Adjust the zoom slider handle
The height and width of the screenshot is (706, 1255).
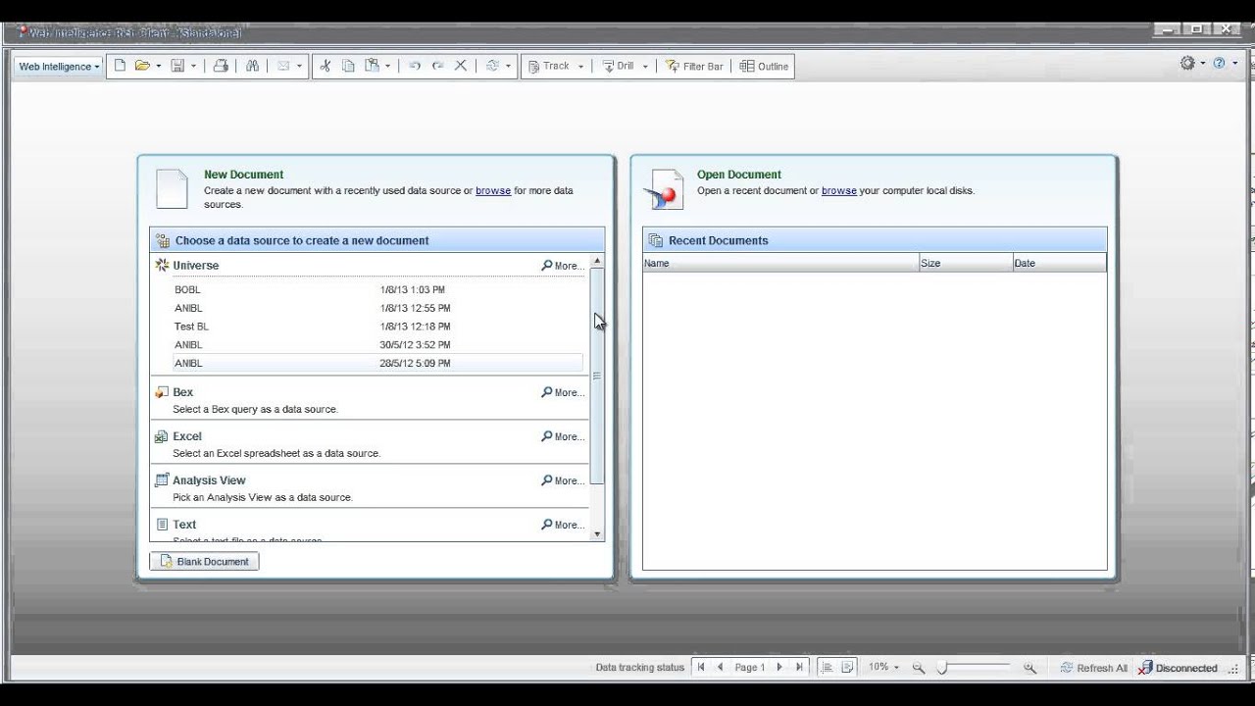point(942,668)
